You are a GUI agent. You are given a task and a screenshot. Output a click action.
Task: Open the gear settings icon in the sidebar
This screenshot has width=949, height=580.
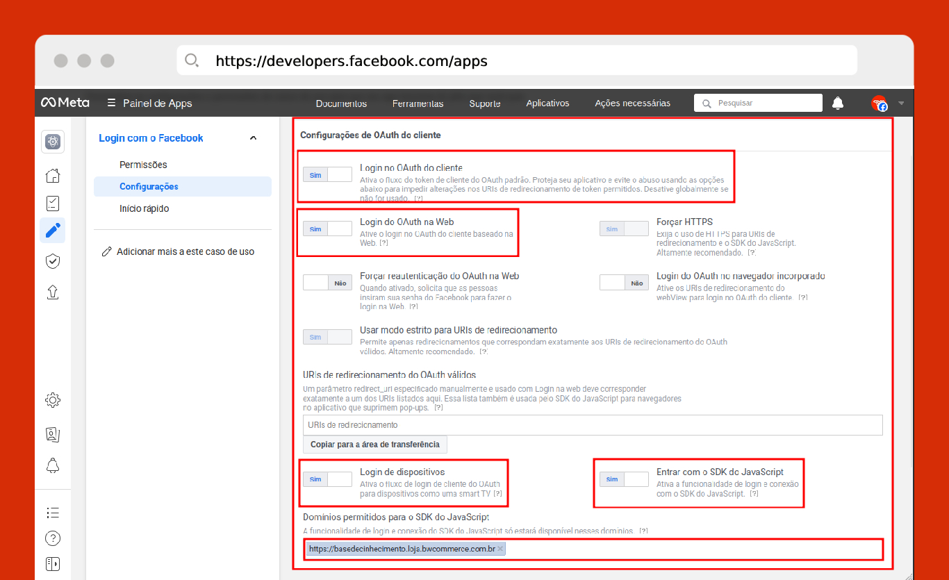(53, 400)
